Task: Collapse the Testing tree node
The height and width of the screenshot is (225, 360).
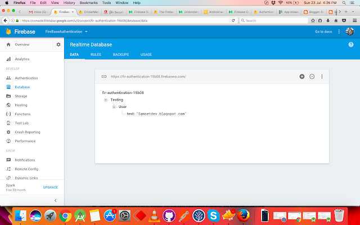Action: [106, 100]
